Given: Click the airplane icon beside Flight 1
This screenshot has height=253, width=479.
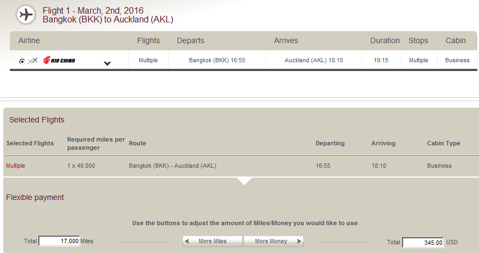Looking at the screenshot, I should (25, 15).
